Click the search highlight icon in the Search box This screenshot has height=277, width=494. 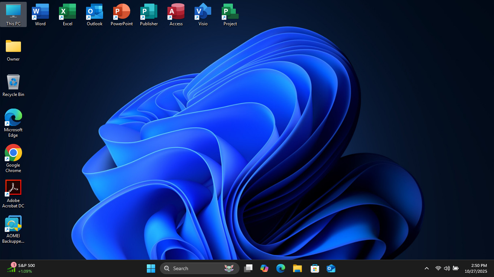[x=229, y=268]
